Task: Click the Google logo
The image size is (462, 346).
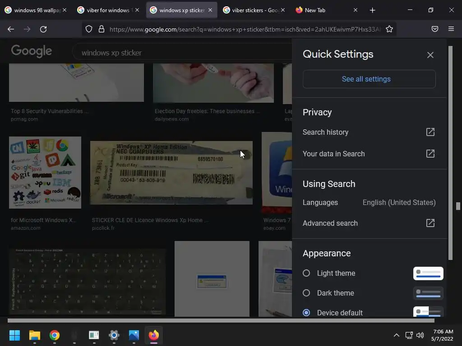Action: coord(32,51)
